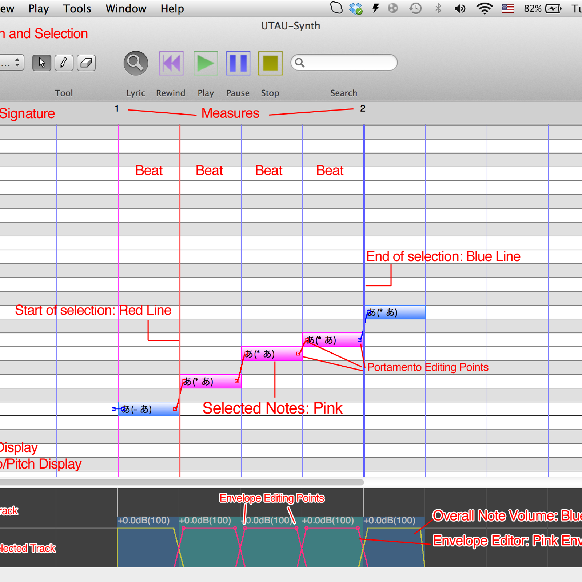Click the battery status showing 82%
Viewport: 582px width, 582px height.
coord(543,8)
